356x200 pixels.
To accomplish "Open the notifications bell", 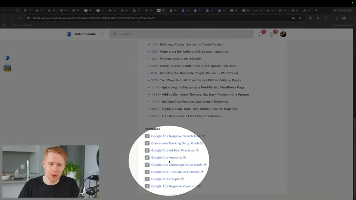I will (x=271, y=34).
